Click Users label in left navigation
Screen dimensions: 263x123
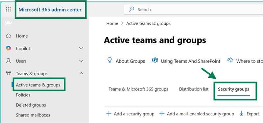pyautogui.click(x=21, y=61)
